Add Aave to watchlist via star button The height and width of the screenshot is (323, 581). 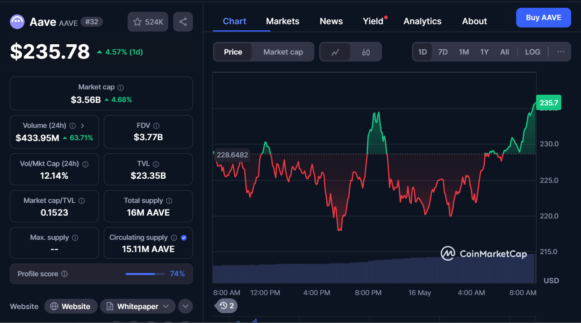tap(148, 22)
